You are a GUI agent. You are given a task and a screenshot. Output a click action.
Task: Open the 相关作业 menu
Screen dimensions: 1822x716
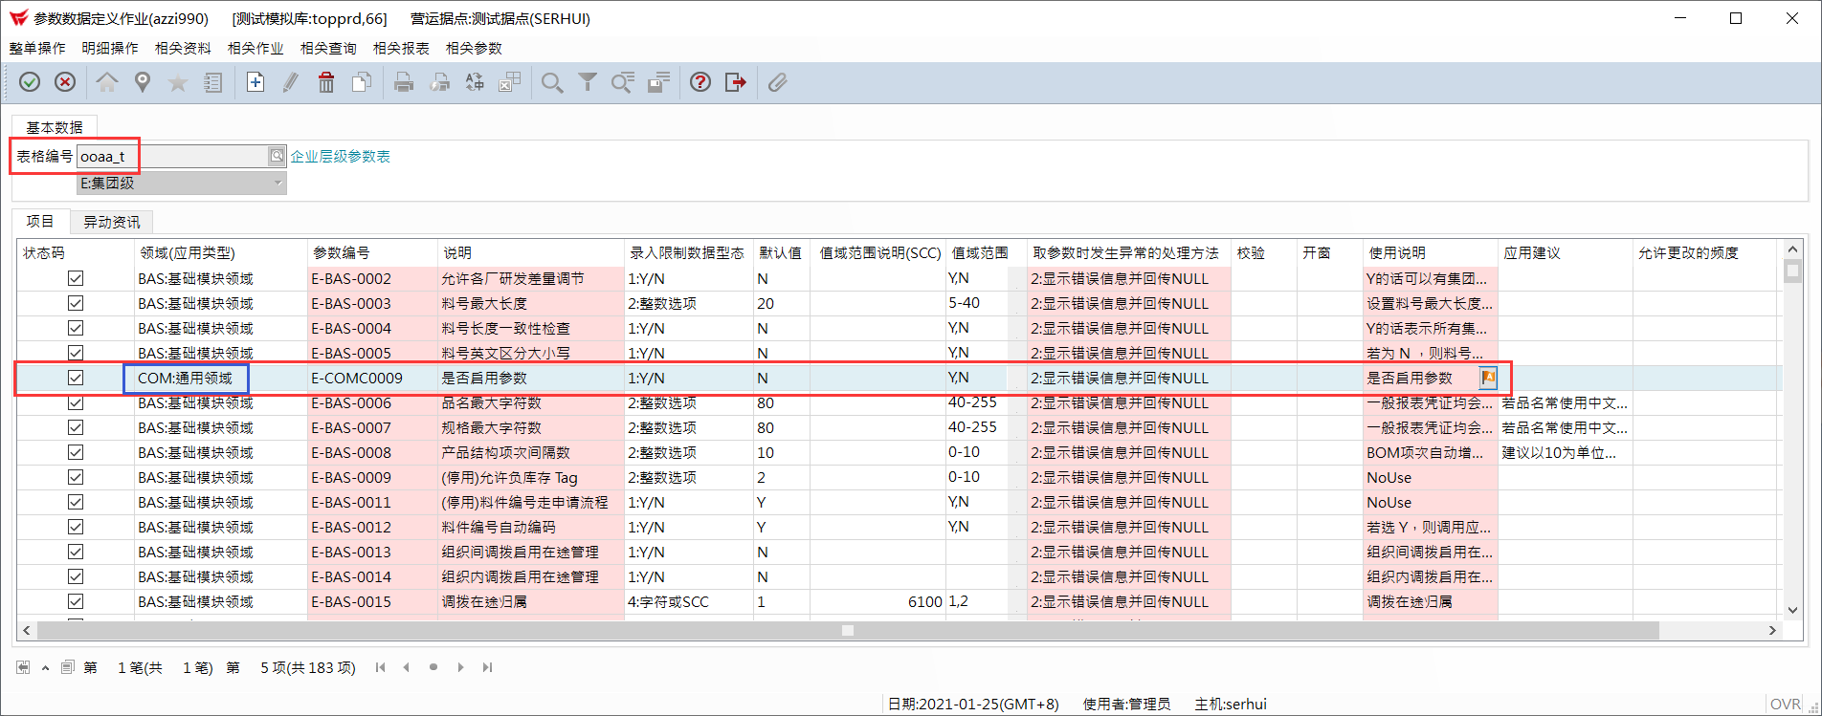256,48
